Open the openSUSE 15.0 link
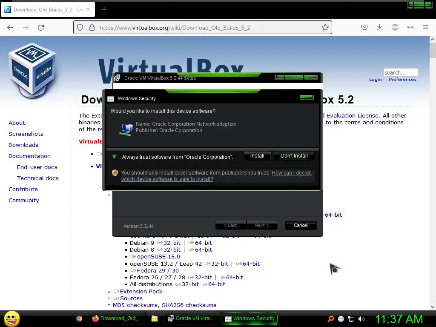Image resolution: width=436 pixels, height=327 pixels. pyautogui.click(x=158, y=257)
